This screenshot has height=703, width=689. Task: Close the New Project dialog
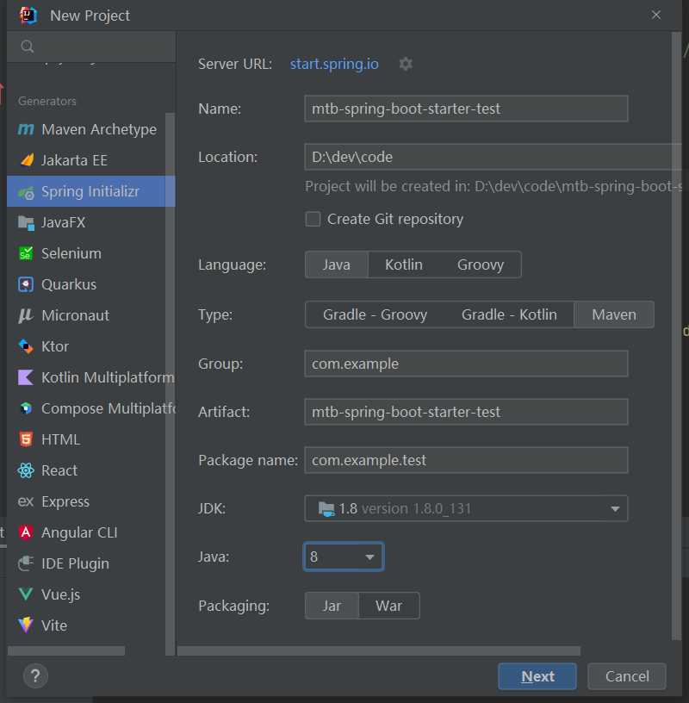coord(655,16)
